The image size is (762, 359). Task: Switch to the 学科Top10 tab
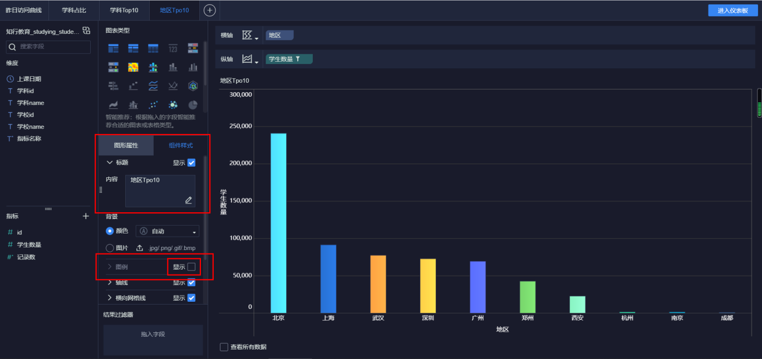pos(124,11)
